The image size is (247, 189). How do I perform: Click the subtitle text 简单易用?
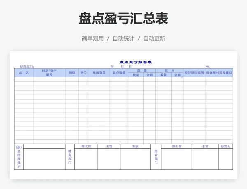[x=93, y=39]
